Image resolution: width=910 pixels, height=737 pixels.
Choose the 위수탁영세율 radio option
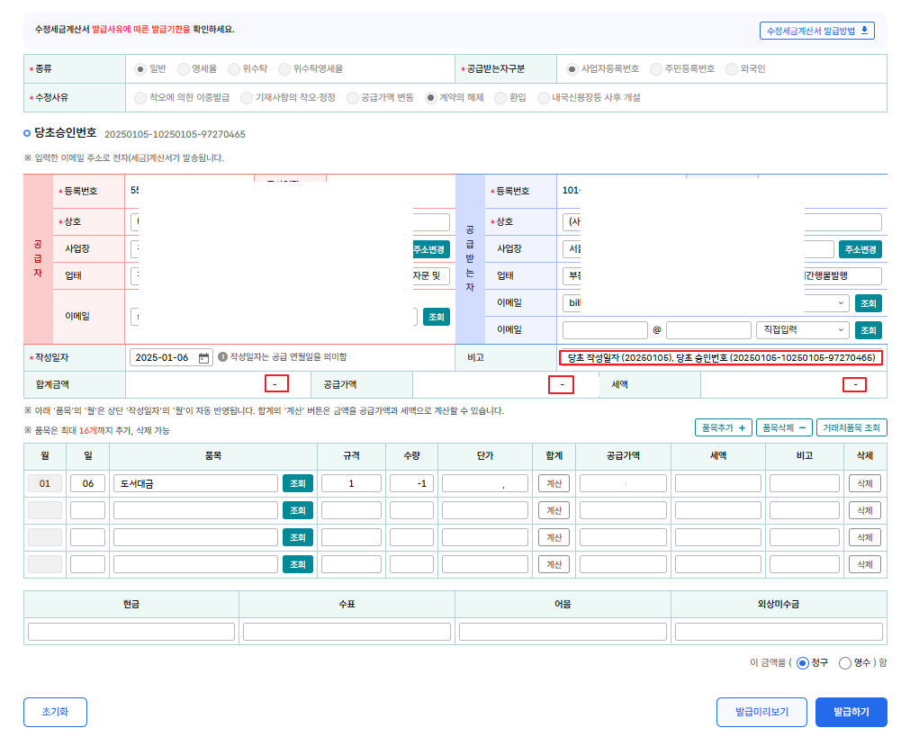pos(284,69)
